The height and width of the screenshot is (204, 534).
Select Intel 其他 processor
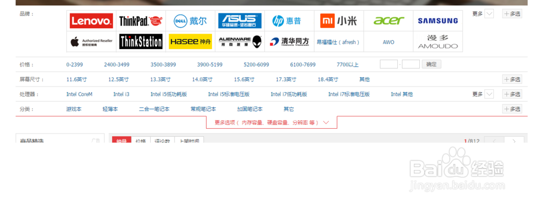coord(402,95)
